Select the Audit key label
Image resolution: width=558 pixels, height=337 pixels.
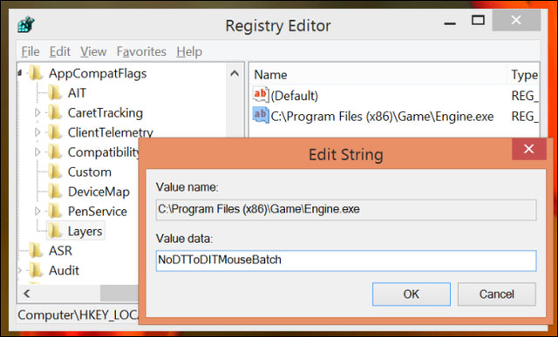pyautogui.click(x=64, y=271)
